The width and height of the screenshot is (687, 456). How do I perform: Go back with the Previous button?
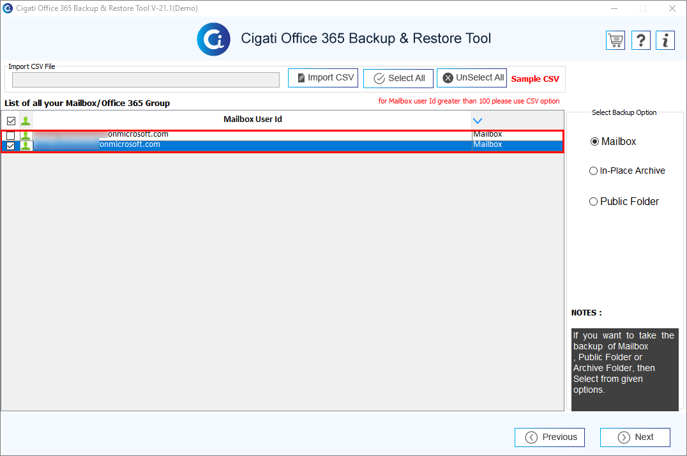click(x=550, y=437)
